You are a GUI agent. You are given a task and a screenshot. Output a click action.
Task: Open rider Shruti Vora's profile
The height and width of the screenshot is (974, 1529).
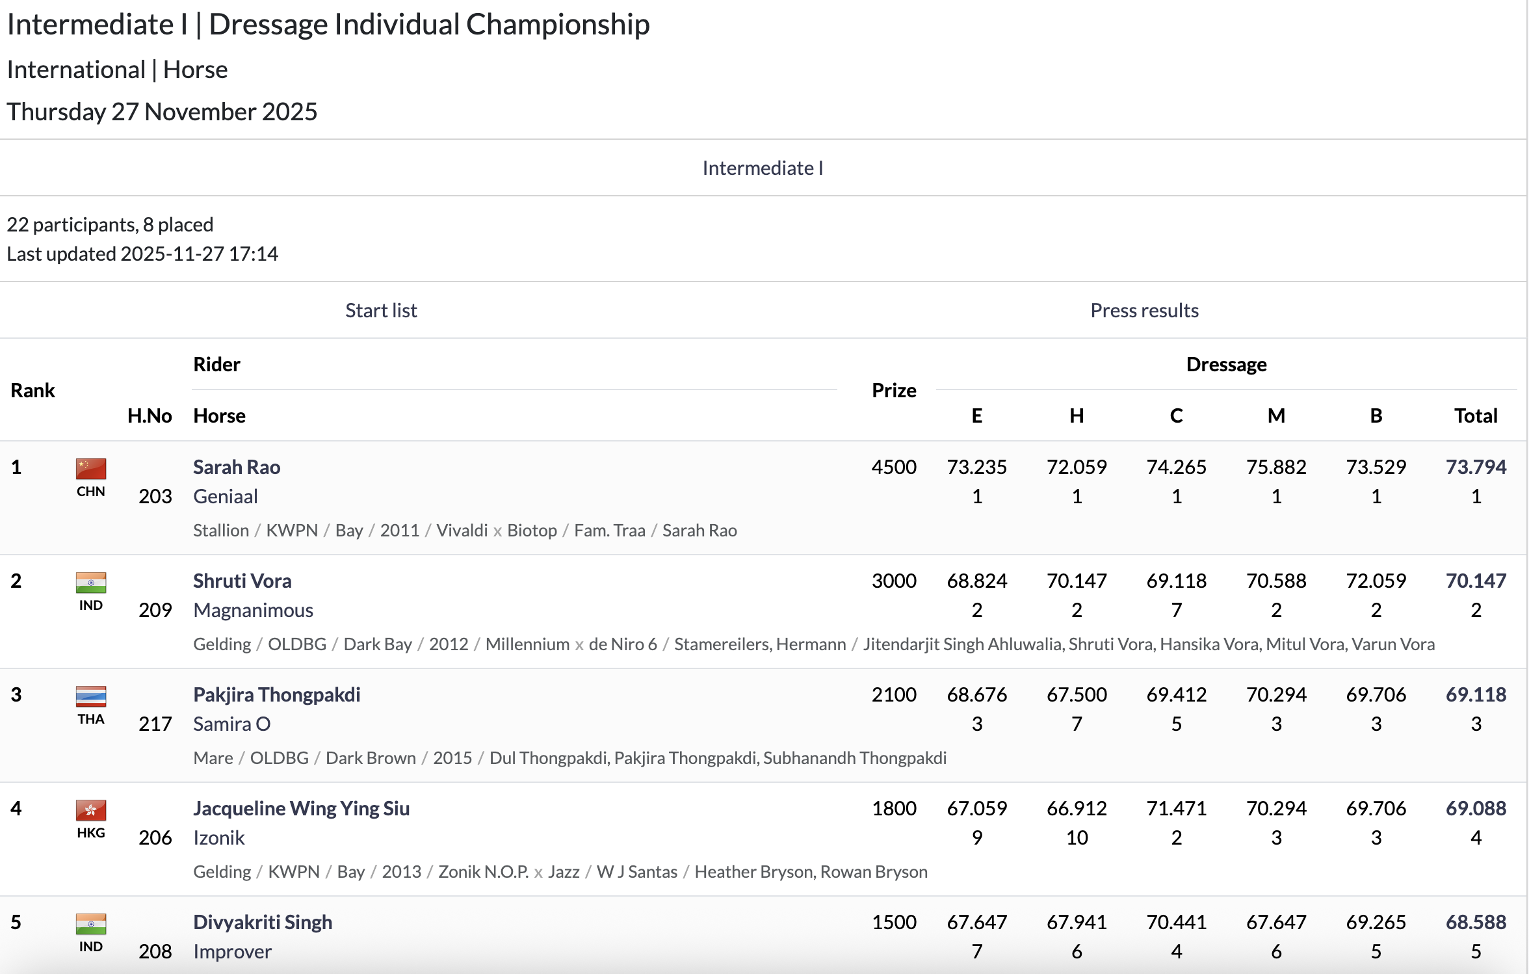242,581
